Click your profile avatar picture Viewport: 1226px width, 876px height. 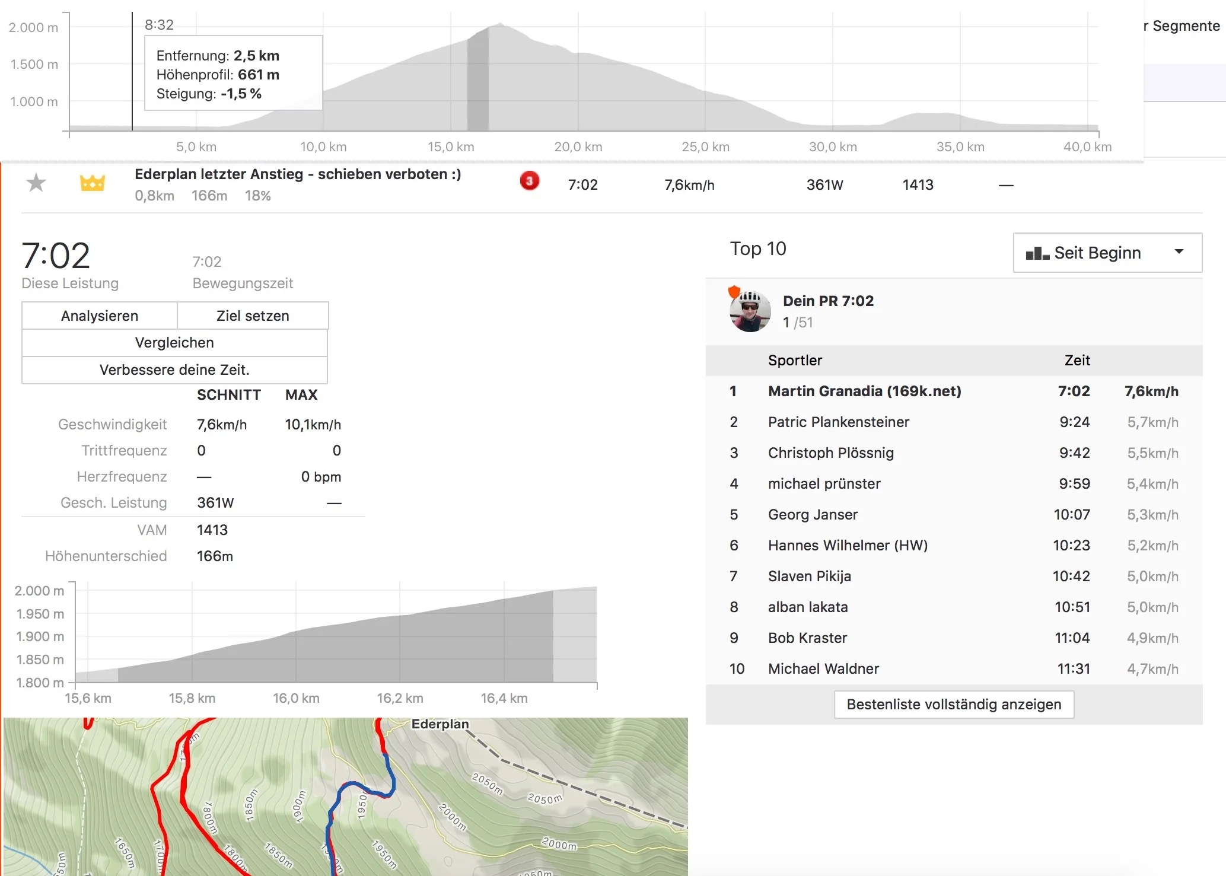750,312
